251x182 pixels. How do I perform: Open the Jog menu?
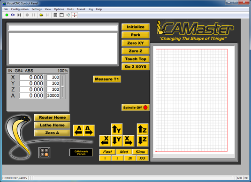[91, 9]
